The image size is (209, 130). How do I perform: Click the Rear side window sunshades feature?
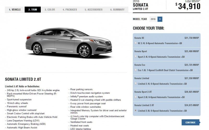(86, 107)
